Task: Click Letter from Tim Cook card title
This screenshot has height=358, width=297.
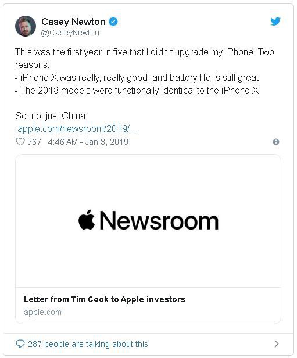Action: [x=104, y=299]
